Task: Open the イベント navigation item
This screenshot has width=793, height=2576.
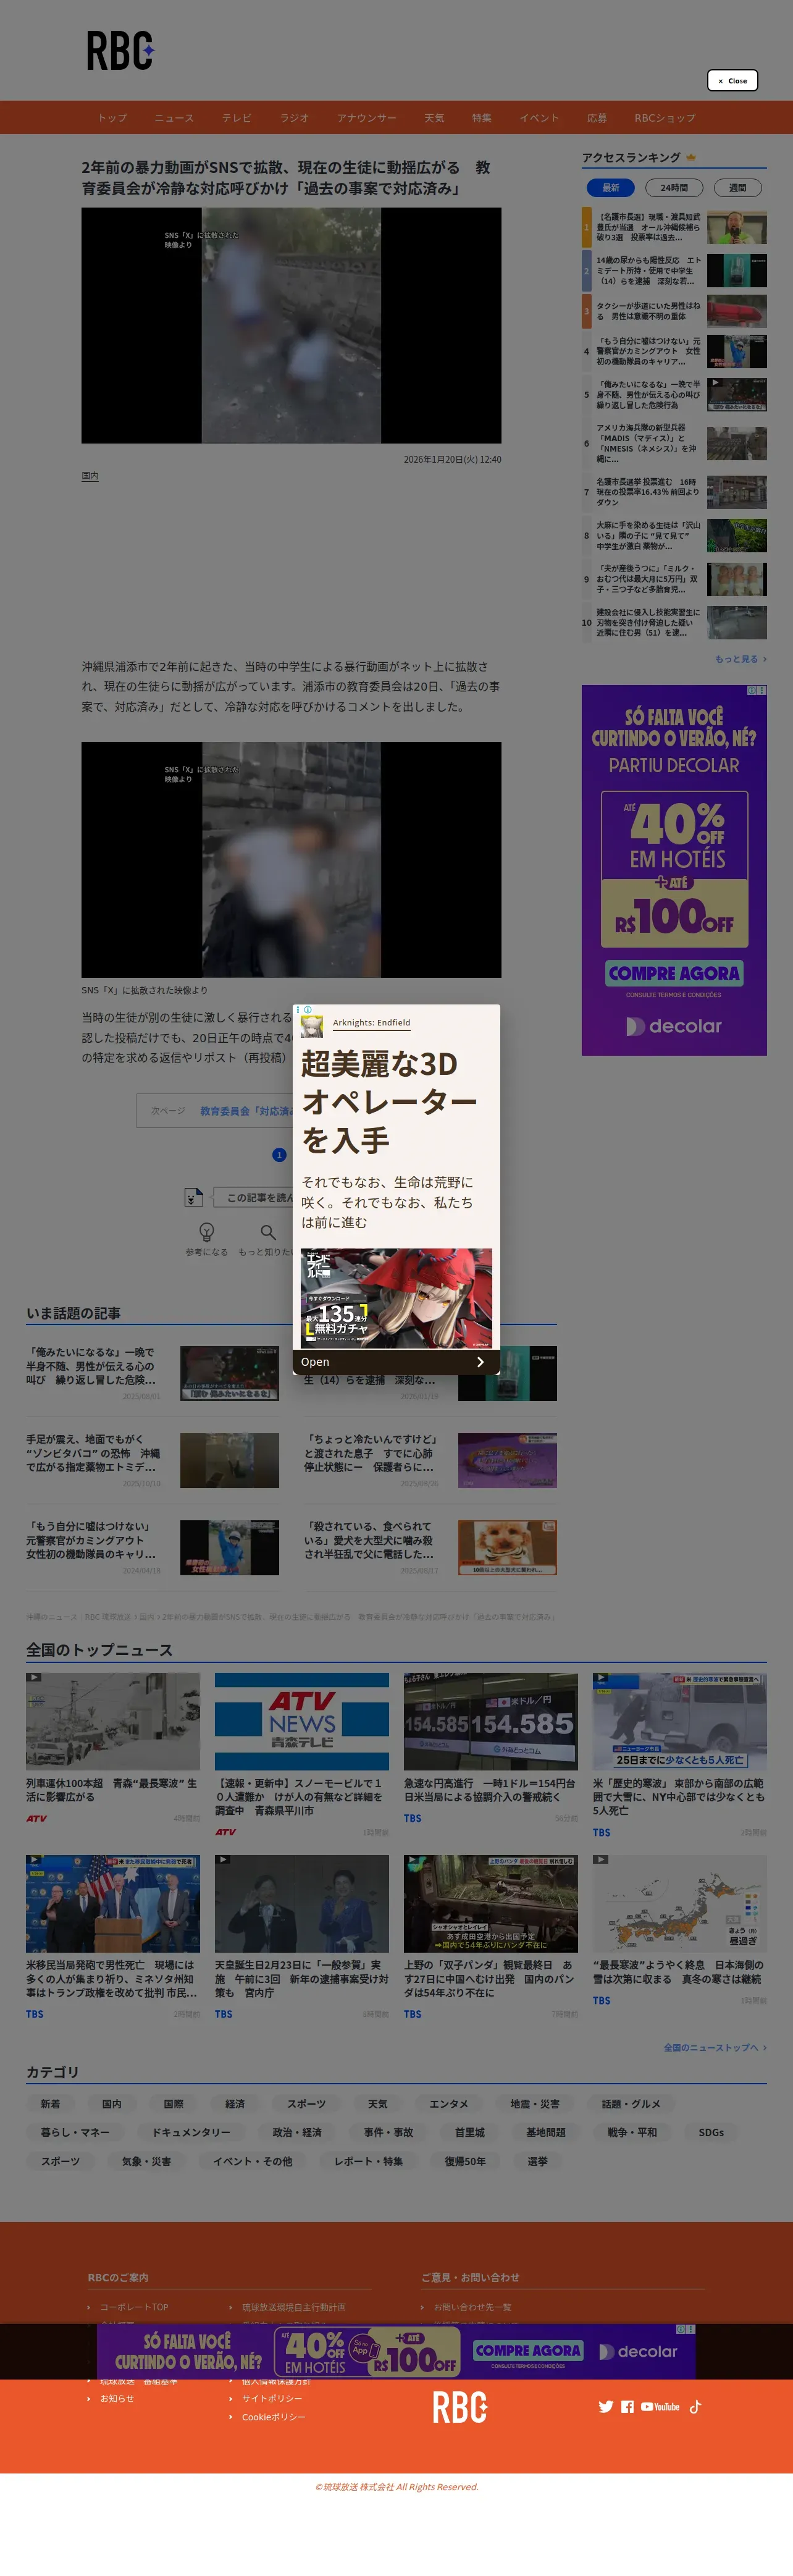Action: (539, 118)
